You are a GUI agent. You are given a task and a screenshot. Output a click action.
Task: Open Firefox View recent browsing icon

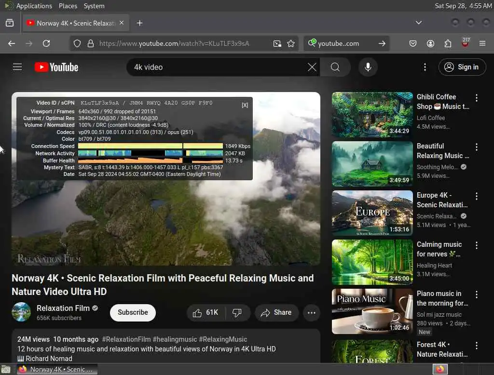point(10,23)
